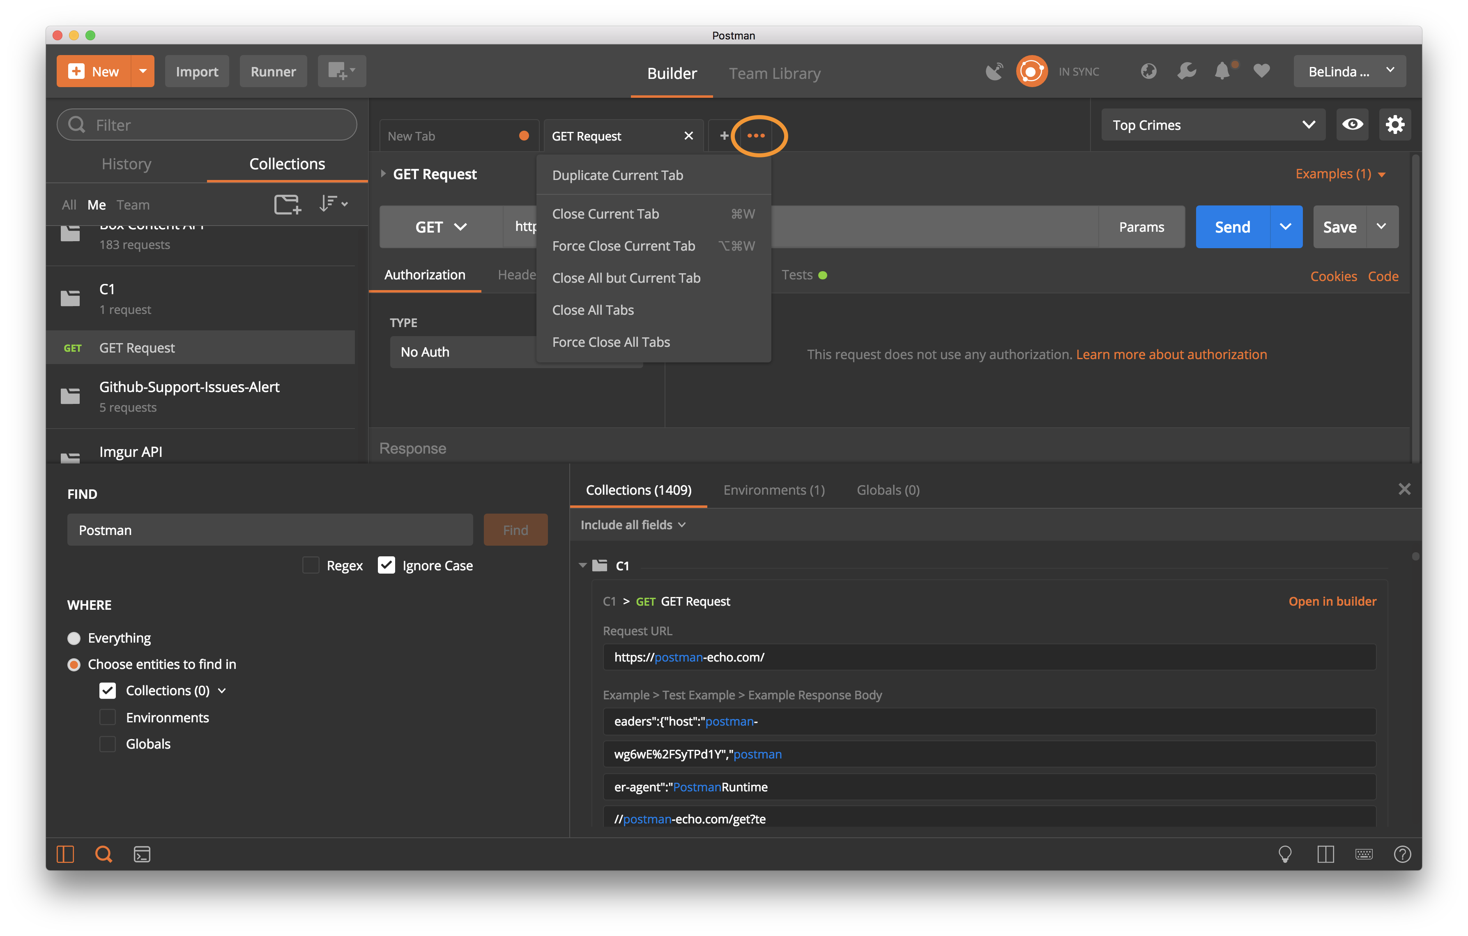Click the Box Content API folder icon

tap(70, 233)
